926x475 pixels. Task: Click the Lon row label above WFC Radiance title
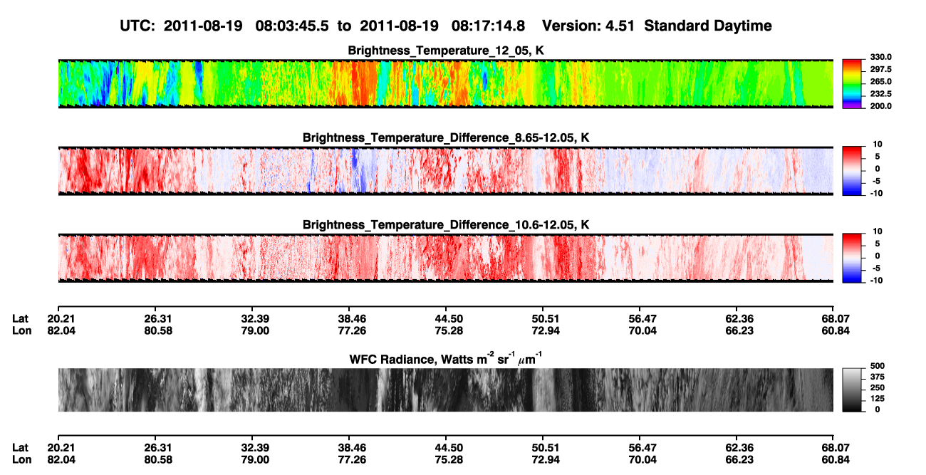coord(21,330)
